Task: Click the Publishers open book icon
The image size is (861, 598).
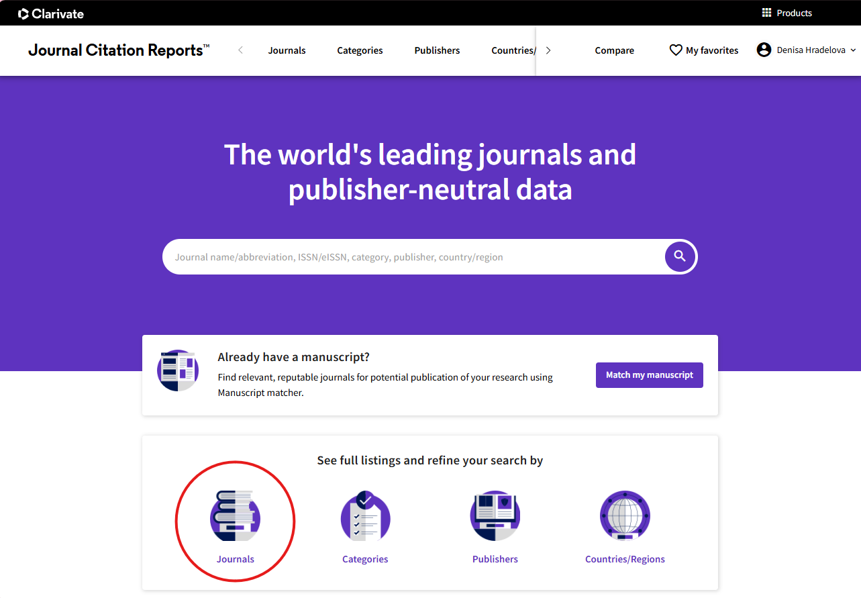Action: point(495,515)
